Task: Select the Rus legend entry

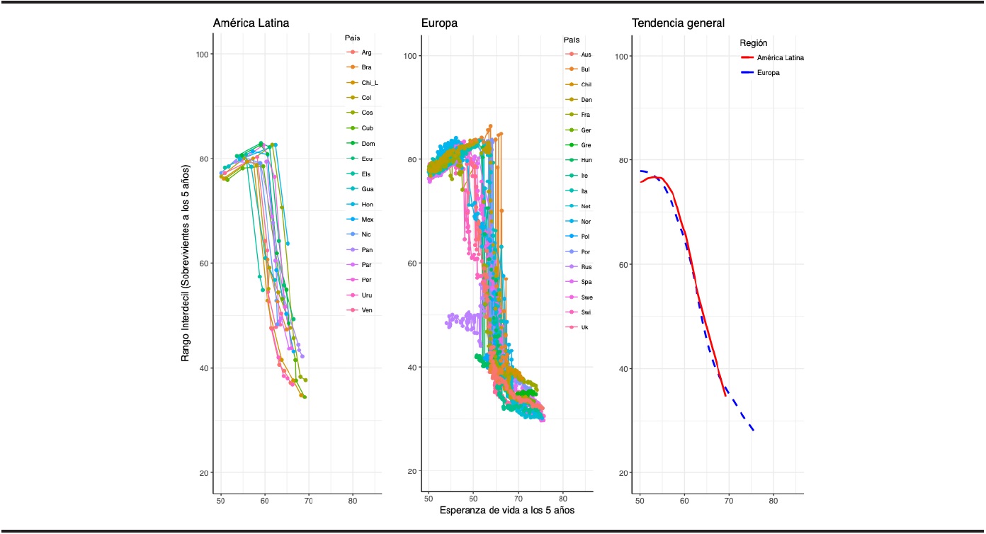Action: click(586, 267)
